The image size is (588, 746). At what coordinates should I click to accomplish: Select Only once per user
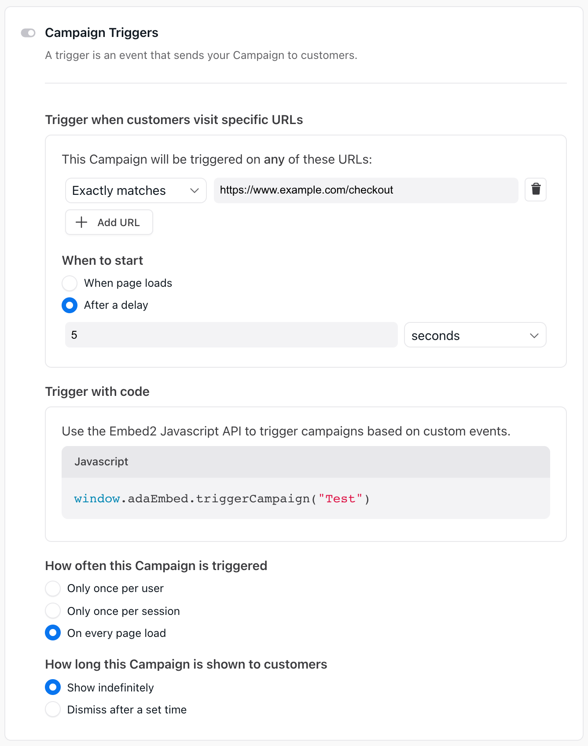tap(53, 589)
